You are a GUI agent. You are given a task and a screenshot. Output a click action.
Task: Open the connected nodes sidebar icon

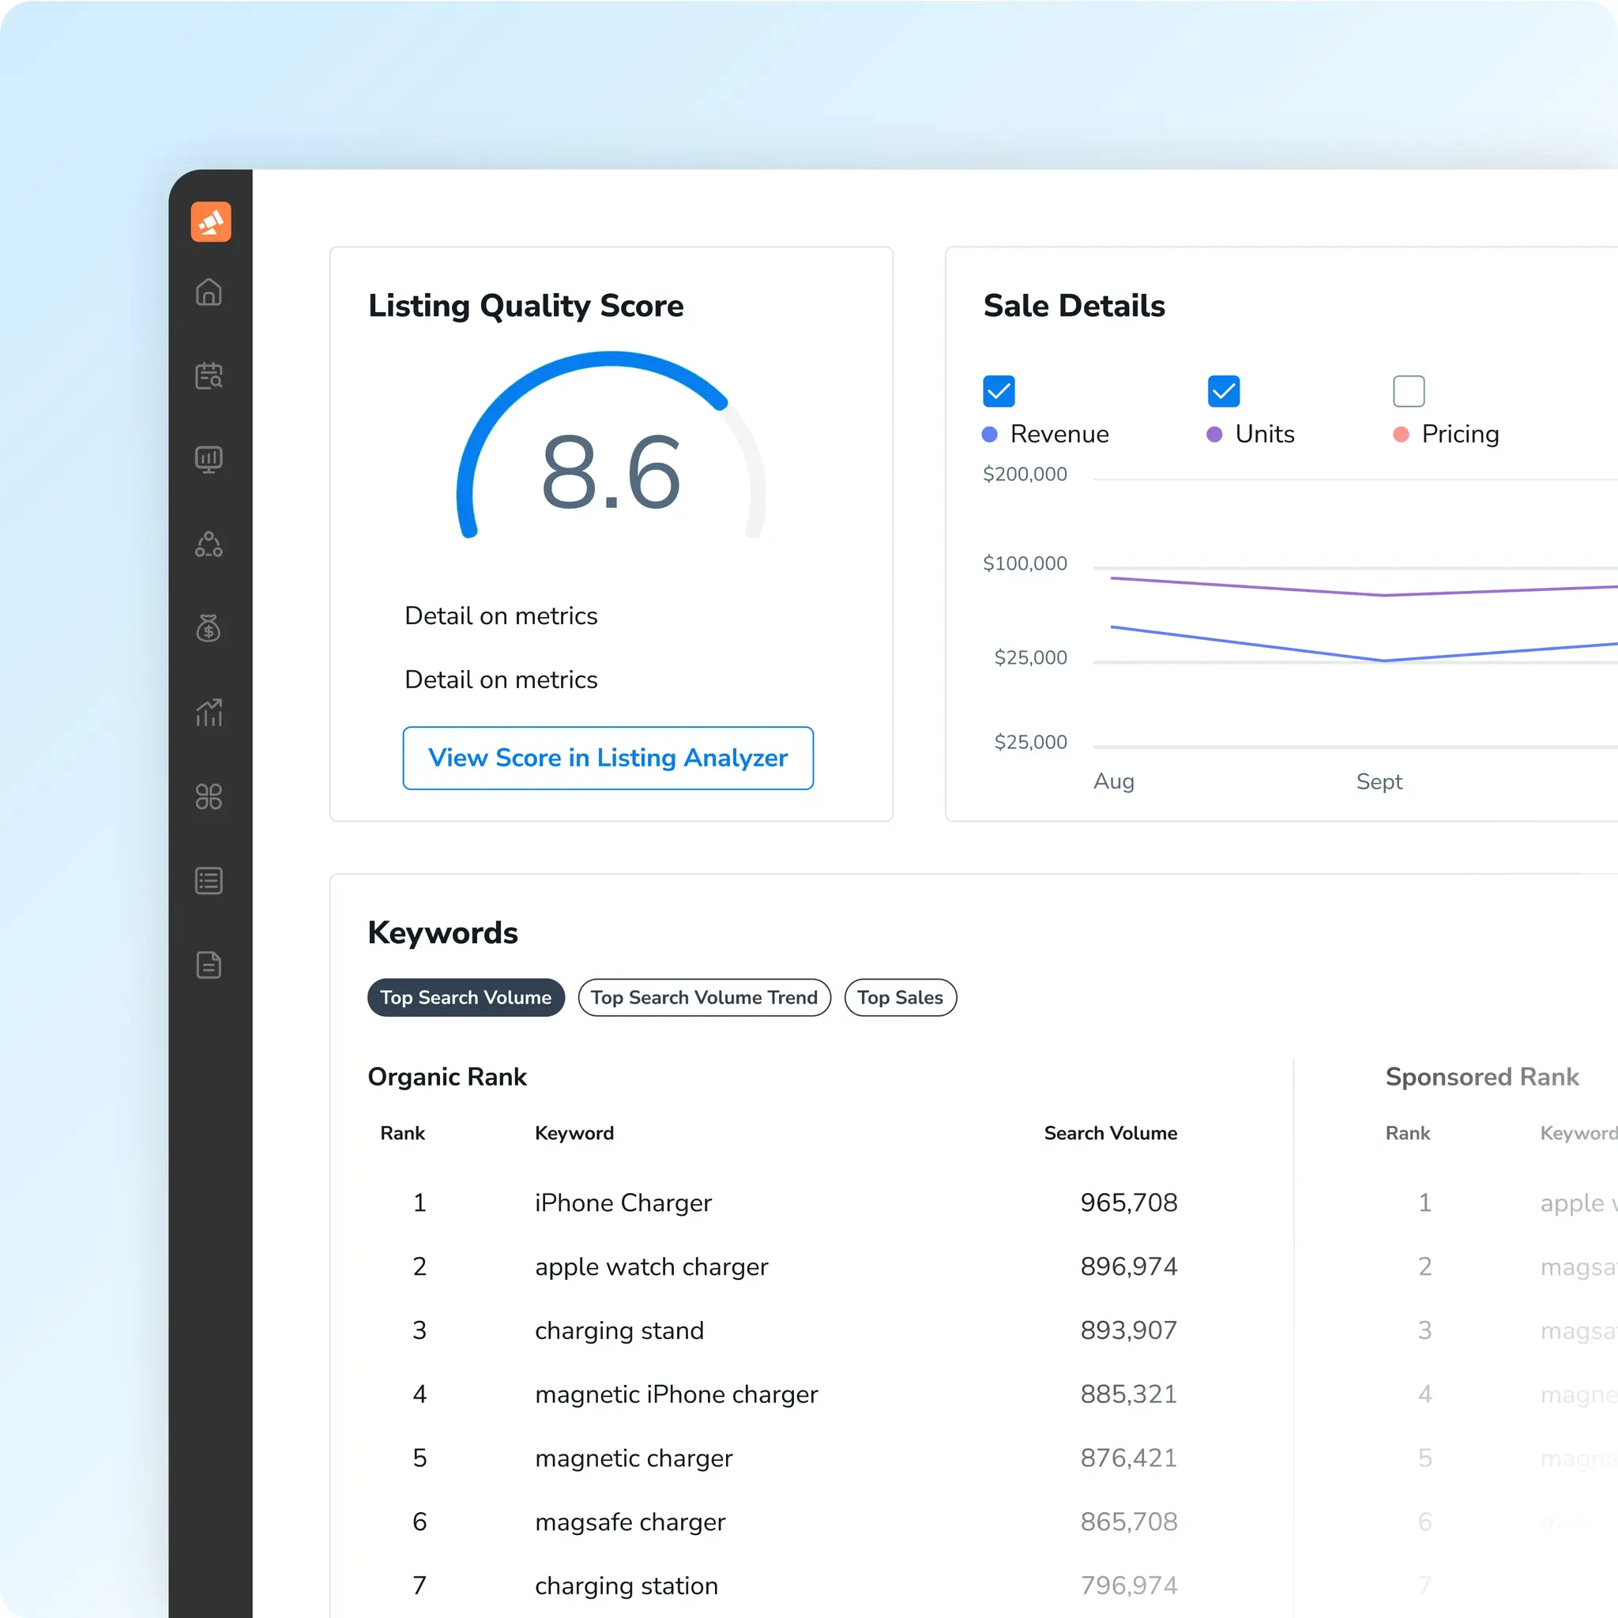click(x=209, y=544)
